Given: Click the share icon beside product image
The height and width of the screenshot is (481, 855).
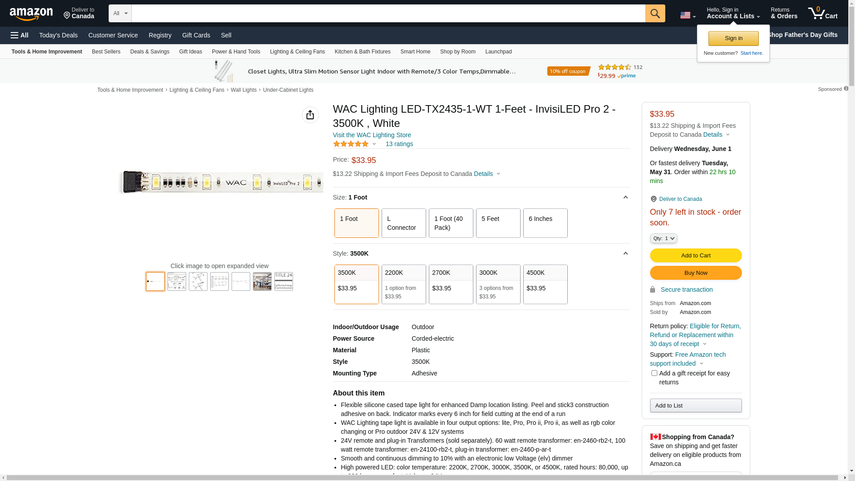Looking at the screenshot, I should coord(310,115).
